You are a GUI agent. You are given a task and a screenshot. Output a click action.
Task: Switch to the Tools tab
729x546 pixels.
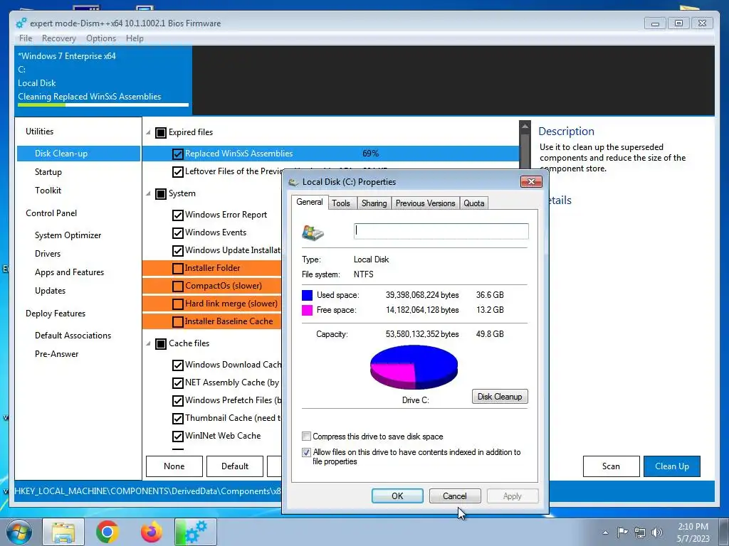tap(341, 203)
